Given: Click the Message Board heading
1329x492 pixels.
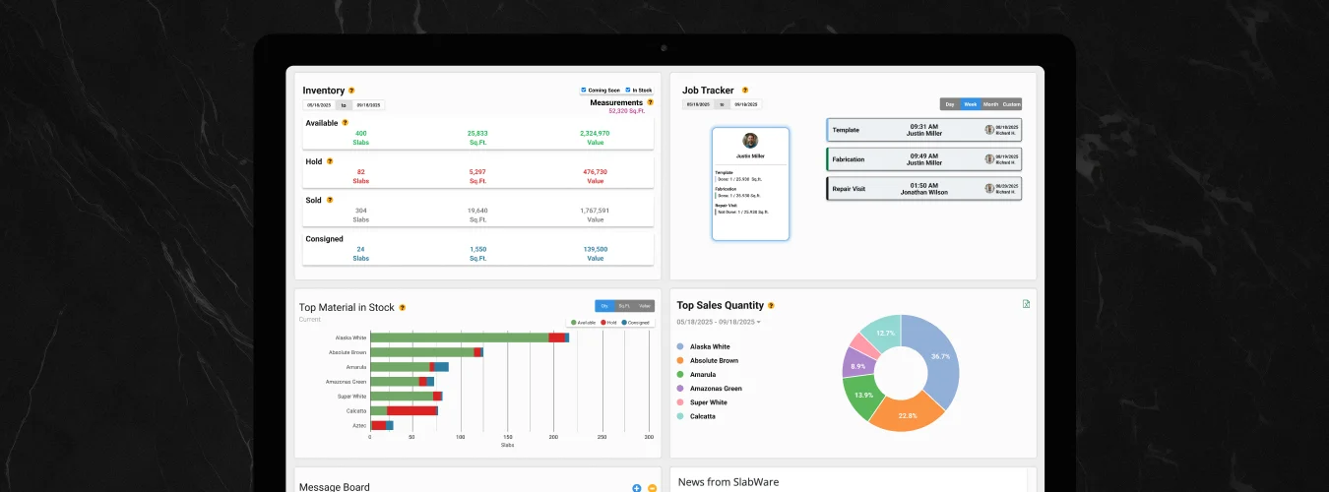Looking at the screenshot, I should (335, 487).
